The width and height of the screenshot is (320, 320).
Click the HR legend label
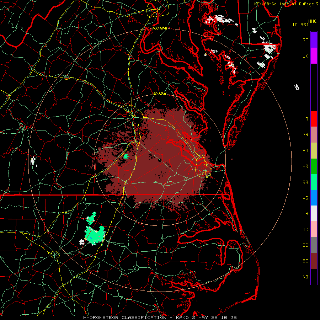click(305, 166)
